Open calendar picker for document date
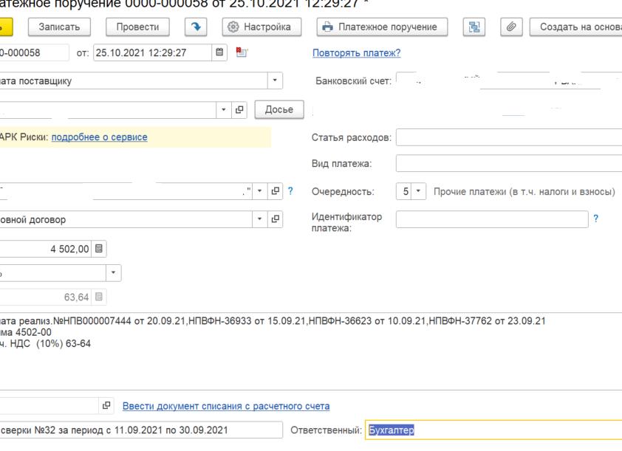622x451 pixels. pyautogui.click(x=219, y=52)
